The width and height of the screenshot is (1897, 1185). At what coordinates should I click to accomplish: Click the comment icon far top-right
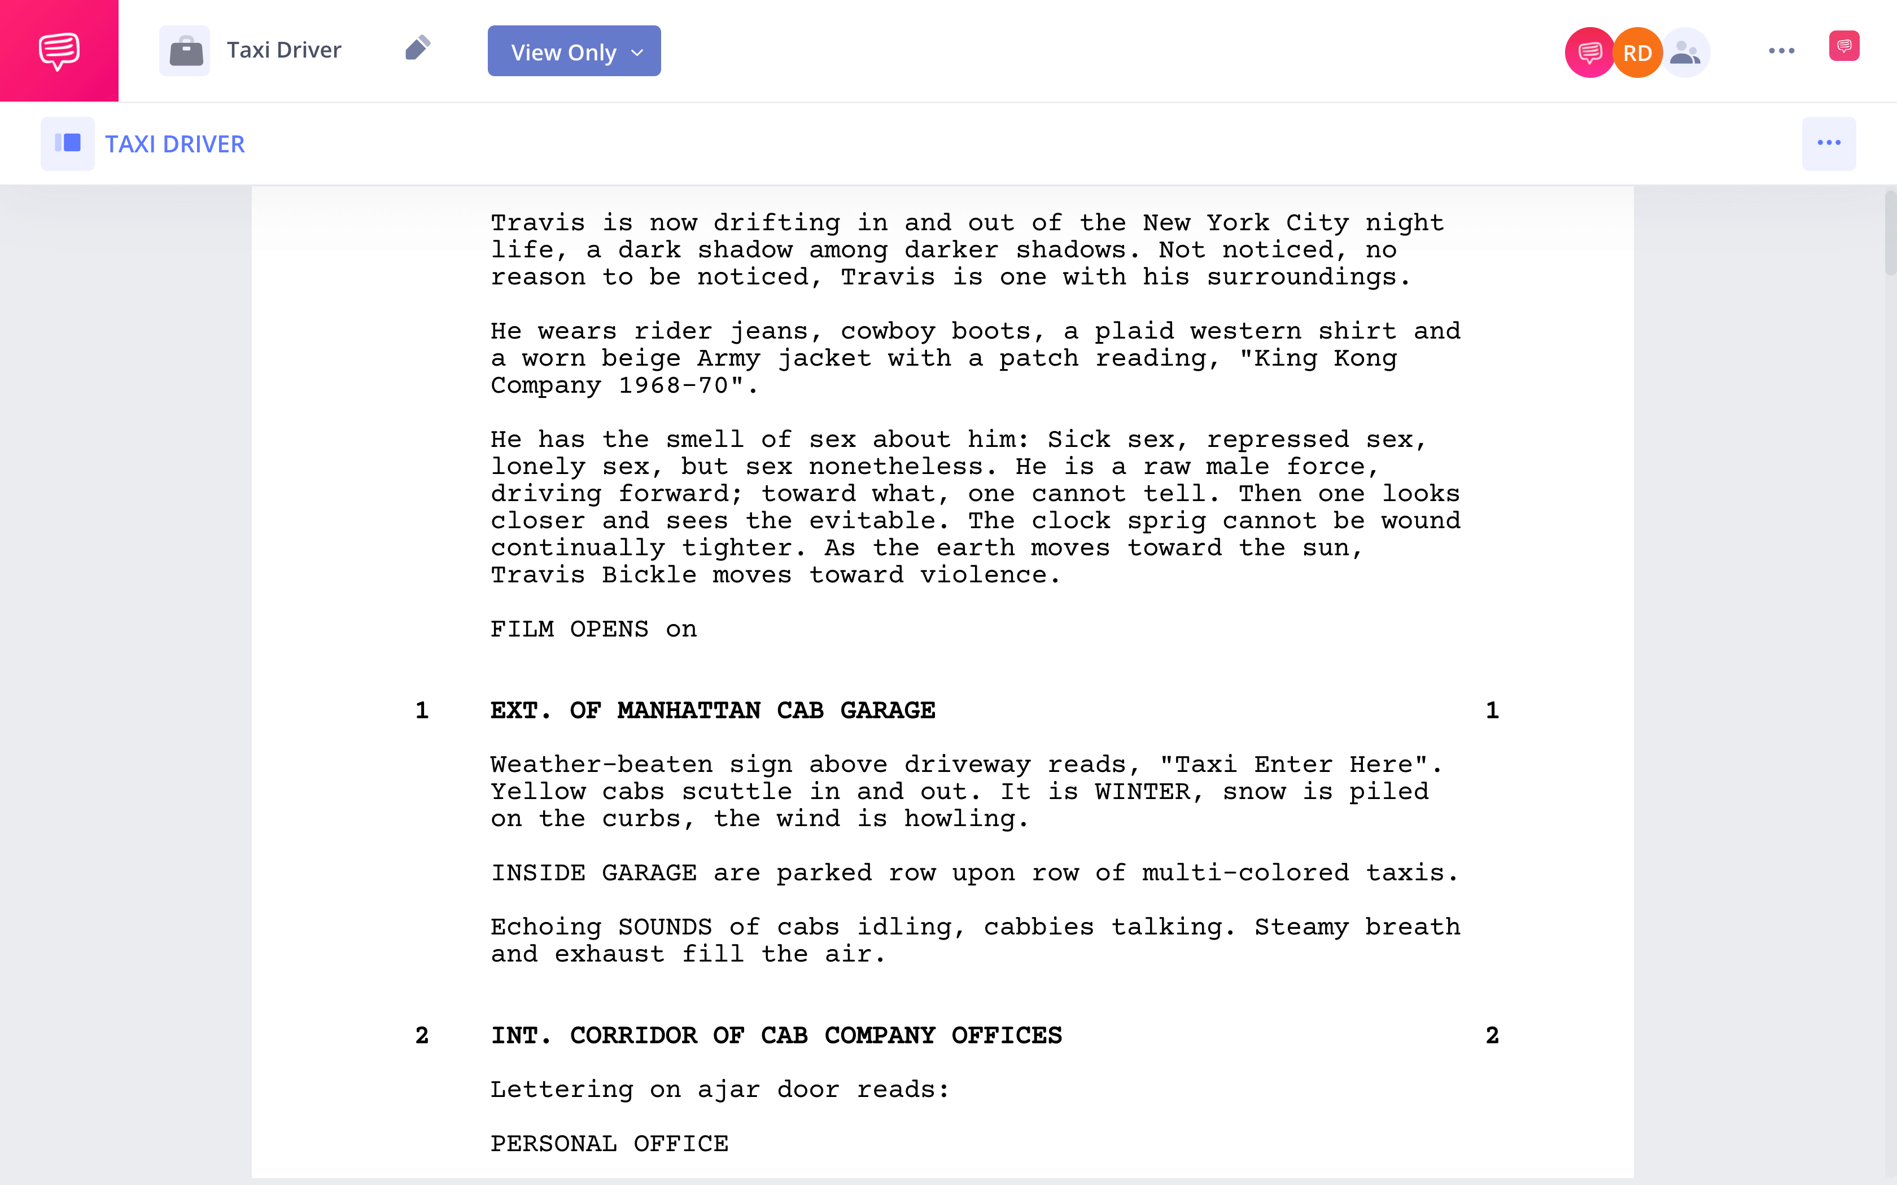tap(1844, 51)
